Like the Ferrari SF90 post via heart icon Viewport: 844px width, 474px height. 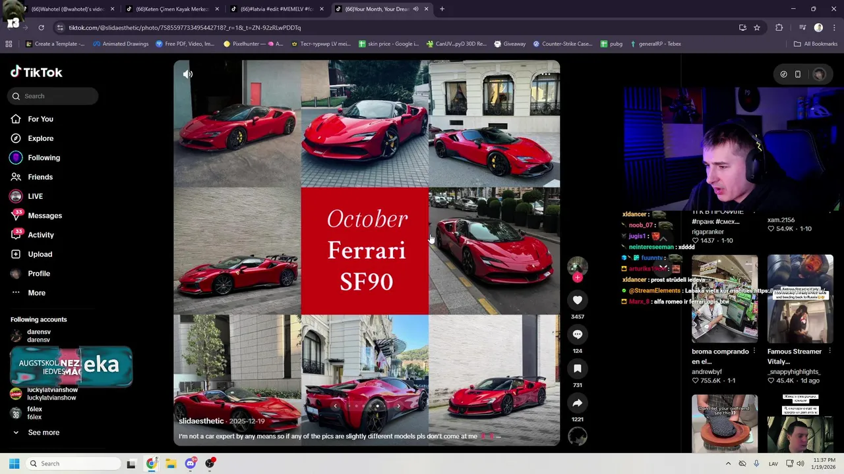[577, 300]
